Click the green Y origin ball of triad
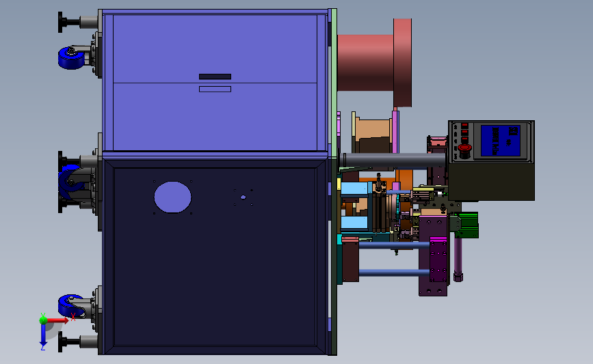Screen dimensions: 593x364 (x=43, y=320)
